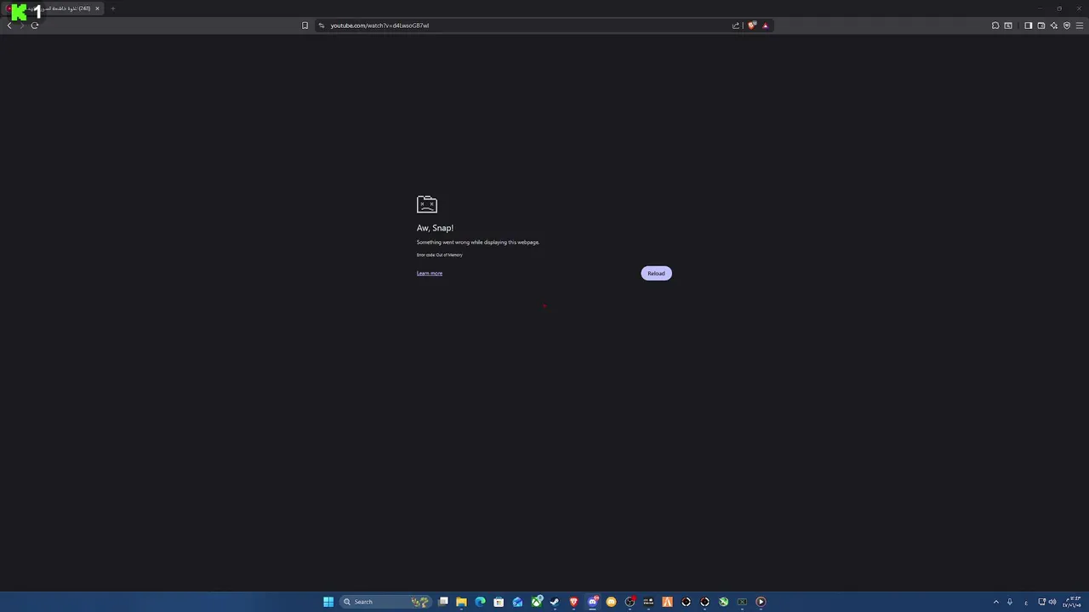Click the media/picture control icon beside extensions
The height and width of the screenshot is (612, 1089).
coord(1008,25)
